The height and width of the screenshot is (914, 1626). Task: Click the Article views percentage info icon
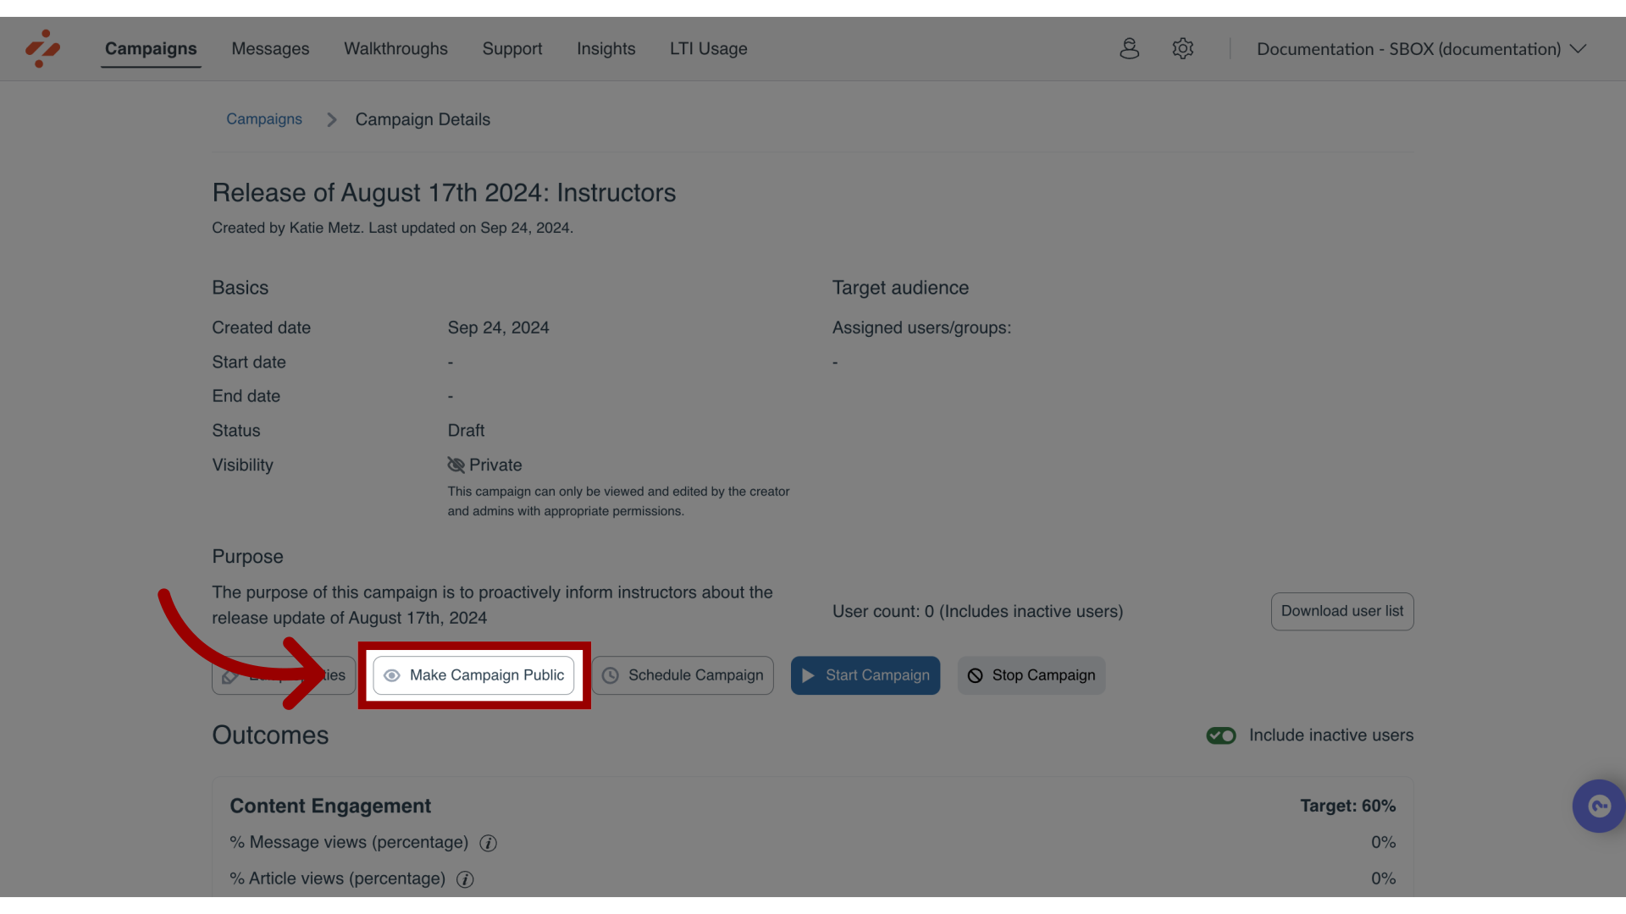[x=465, y=878]
